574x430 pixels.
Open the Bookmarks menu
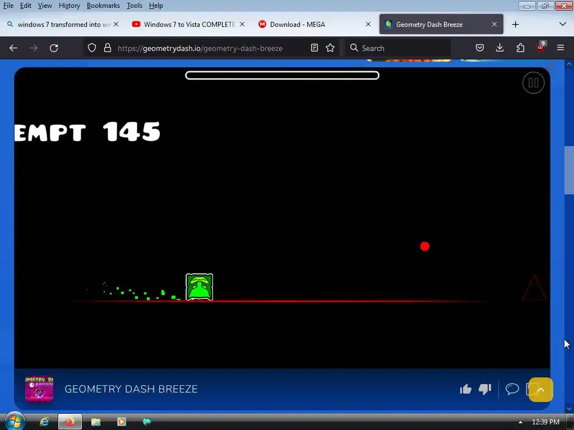click(x=103, y=6)
